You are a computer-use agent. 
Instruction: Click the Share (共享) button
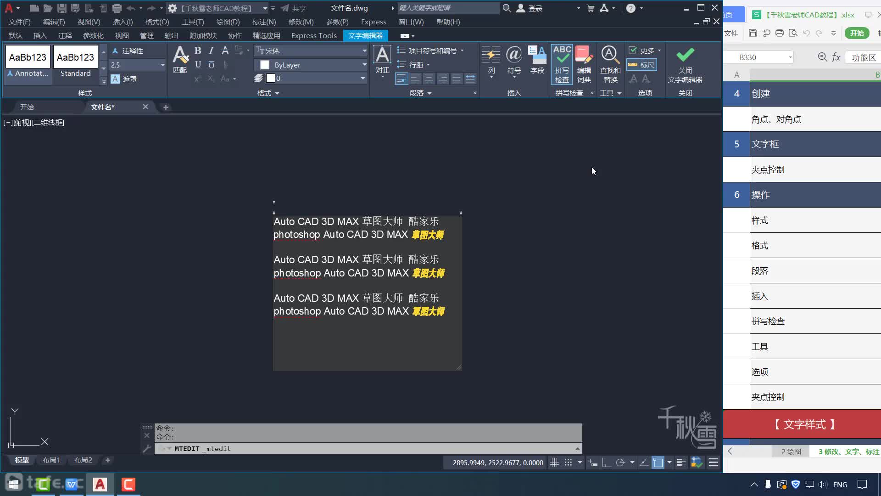tap(294, 8)
